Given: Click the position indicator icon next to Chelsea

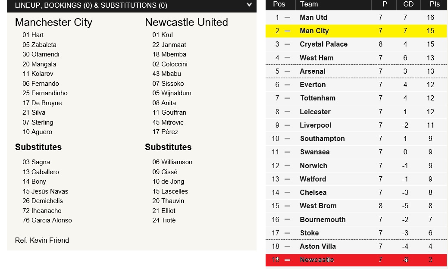Looking at the screenshot, I should pos(288,193).
